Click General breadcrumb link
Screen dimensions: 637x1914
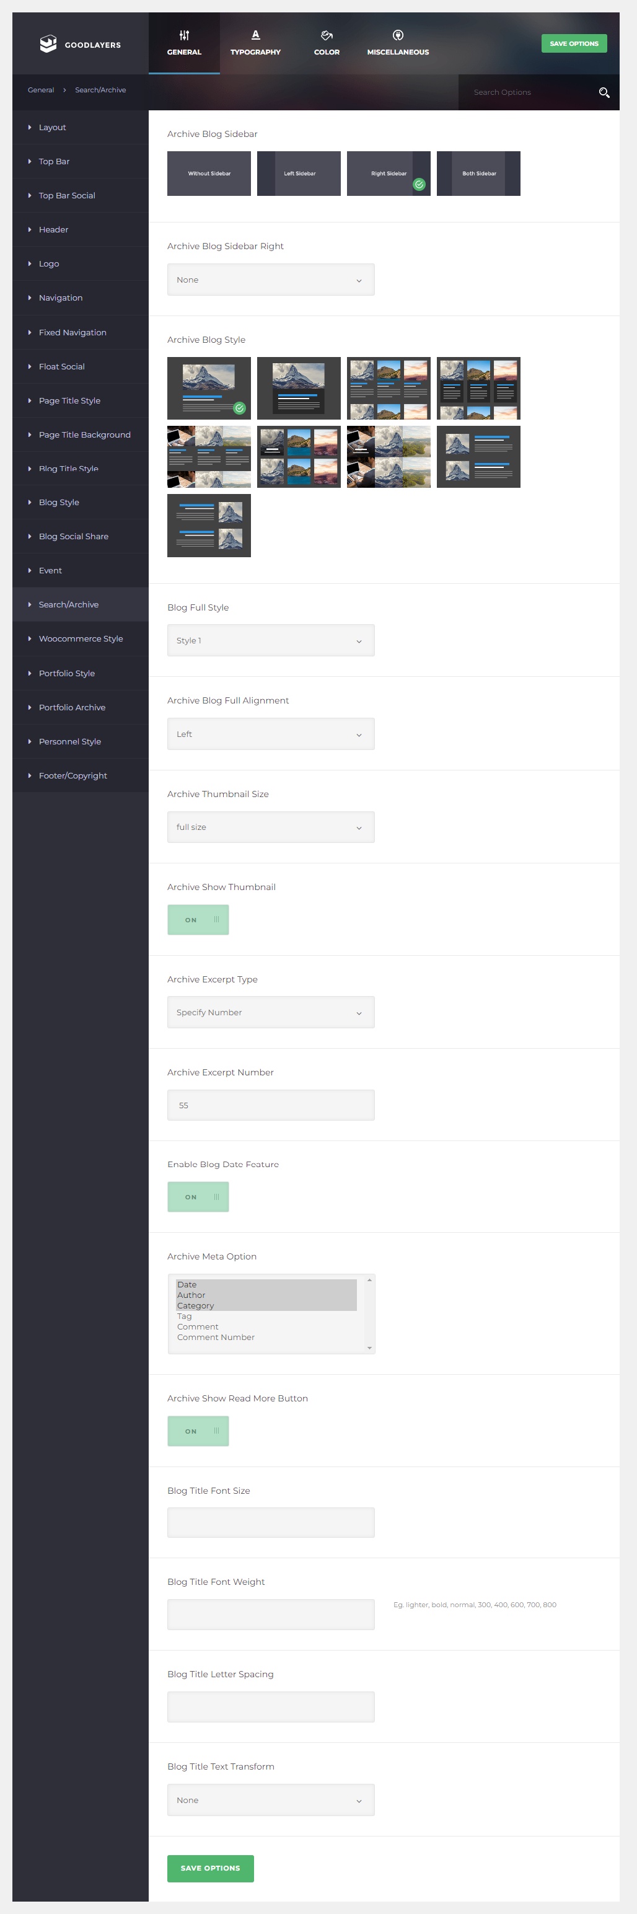41,90
